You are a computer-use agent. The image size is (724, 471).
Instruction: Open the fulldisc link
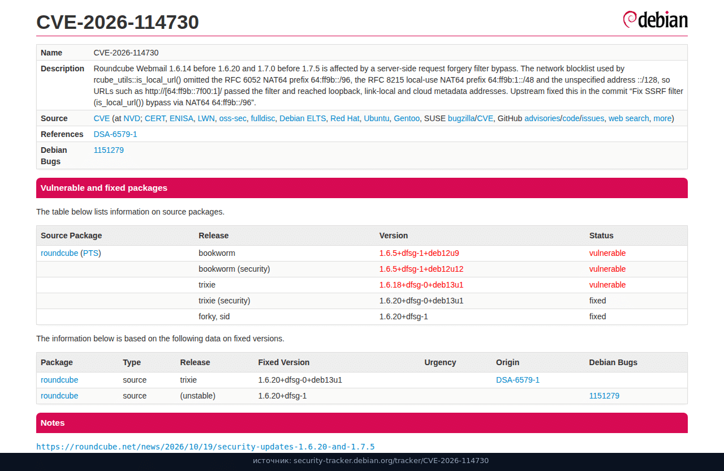tap(263, 118)
